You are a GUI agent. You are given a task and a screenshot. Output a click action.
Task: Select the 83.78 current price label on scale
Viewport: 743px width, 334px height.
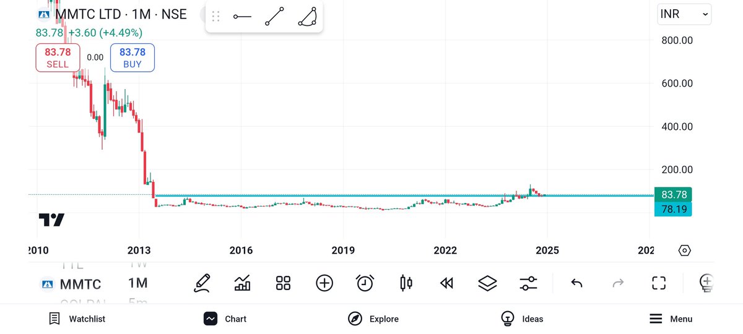click(674, 195)
